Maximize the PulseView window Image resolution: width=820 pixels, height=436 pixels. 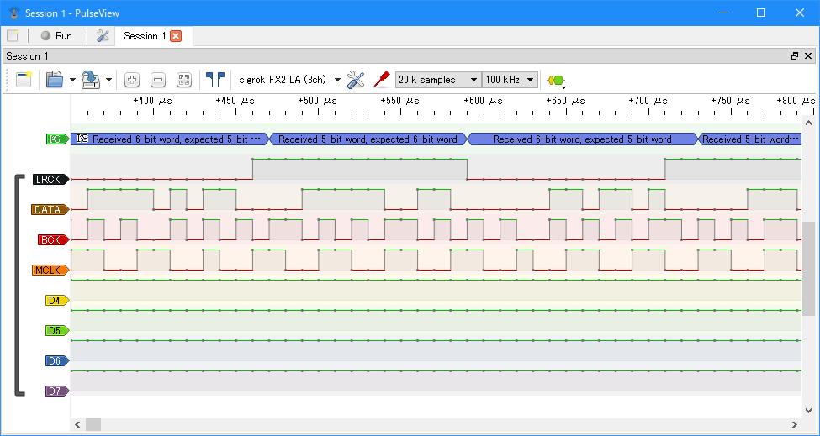click(761, 13)
